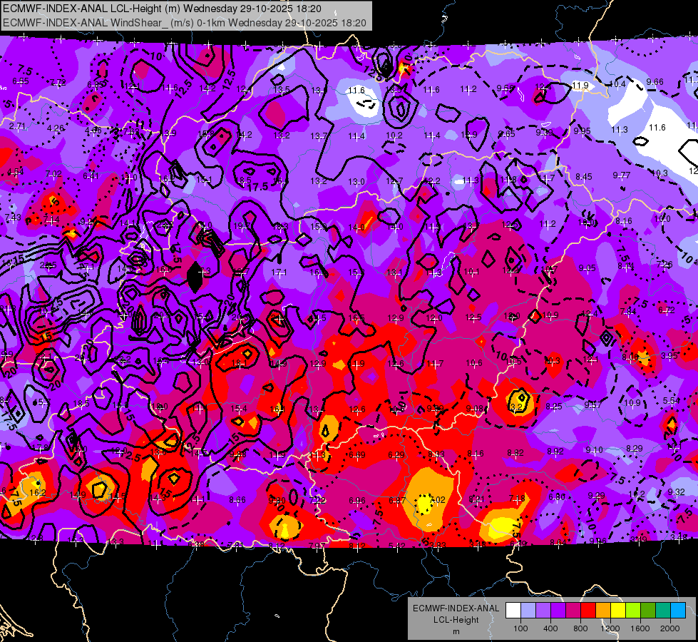This screenshot has height=642, width=698.
Task: Click the '9.57' grid value
Action: [593, 404]
